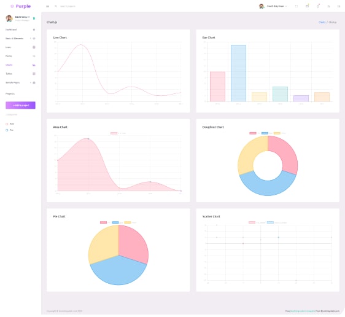The image size is (345, 317).
Task: Open the rightmost list icon in navbar
Action: [x=339, y=6]
